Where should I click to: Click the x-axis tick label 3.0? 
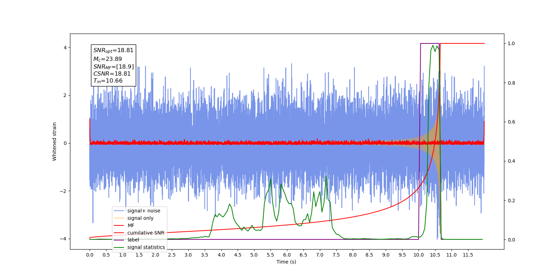(x=188, y=255)
